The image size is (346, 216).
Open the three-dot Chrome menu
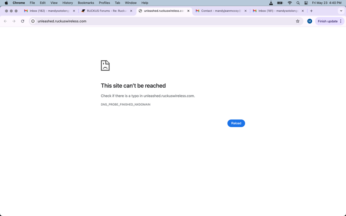[341, 21]
